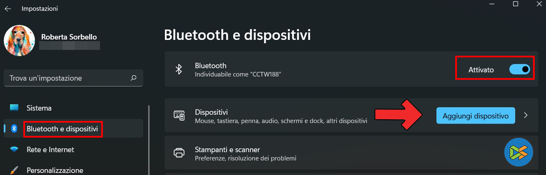Click the Trova un'impostazione search field

point(67,78)
